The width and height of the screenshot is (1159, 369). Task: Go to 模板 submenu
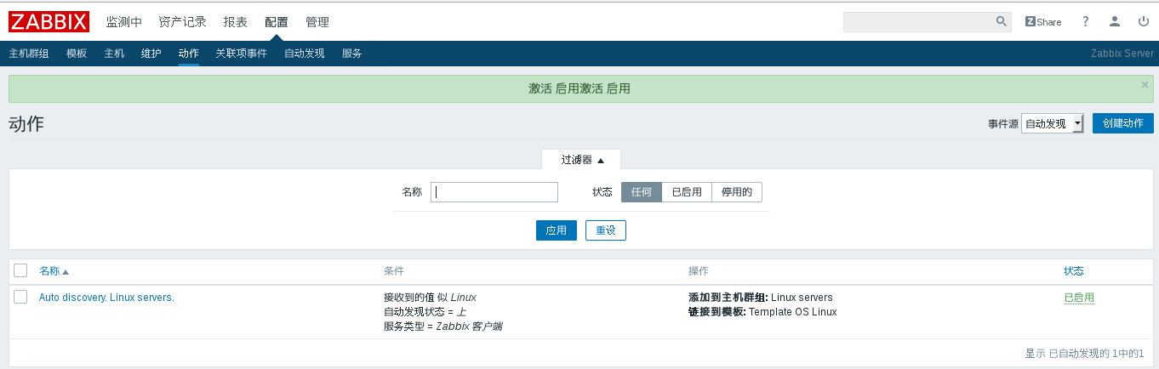77,54
